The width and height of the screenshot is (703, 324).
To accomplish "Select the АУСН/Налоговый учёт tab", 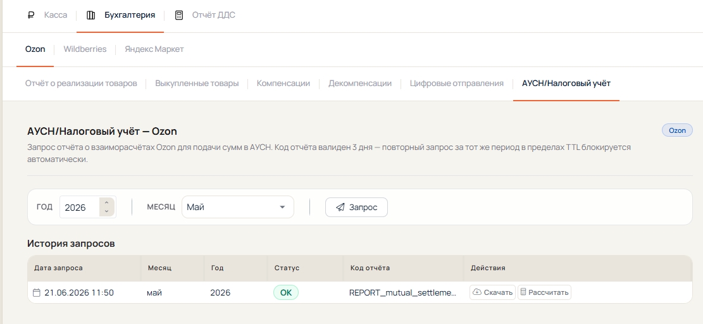I will click(x=566, y=84).
